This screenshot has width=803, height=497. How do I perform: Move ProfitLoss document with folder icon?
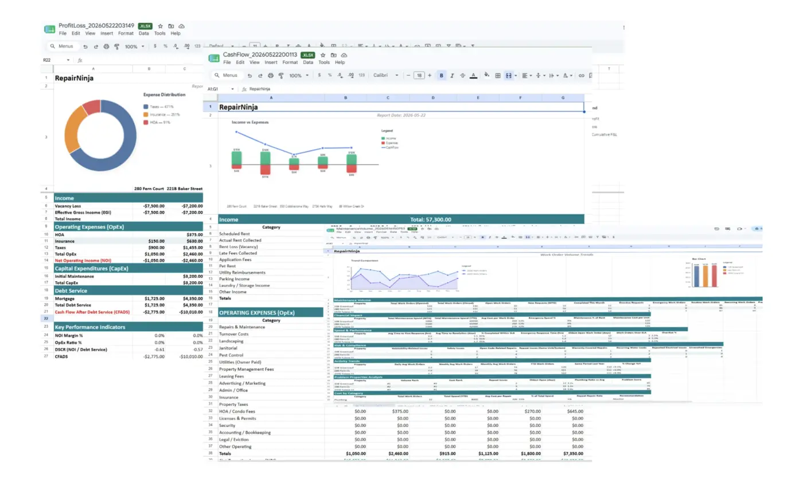(x=171, y=26)
